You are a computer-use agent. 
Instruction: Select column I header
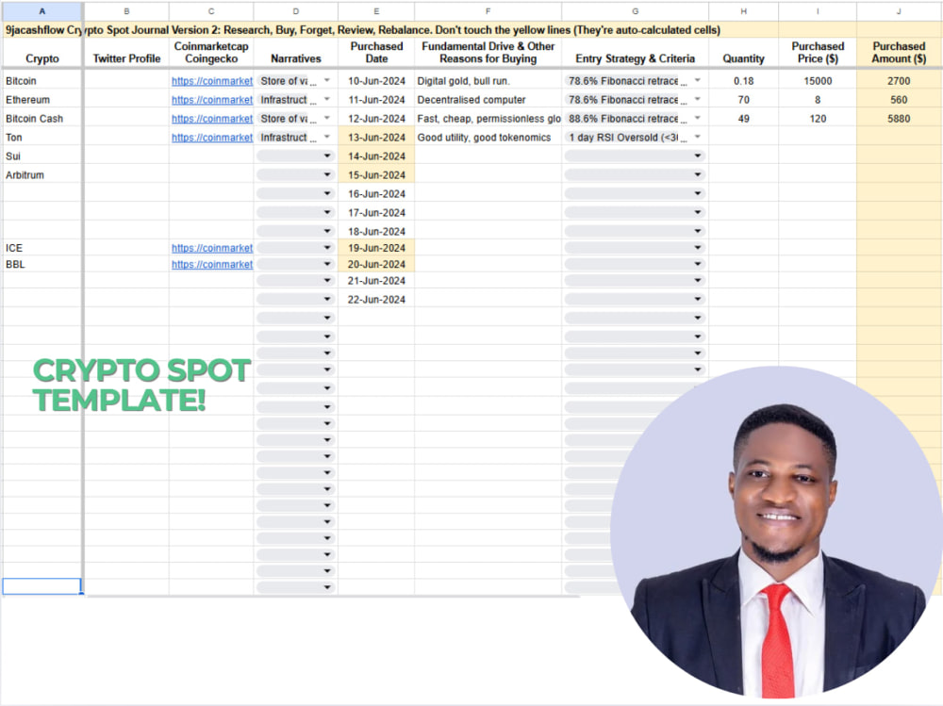818,10
